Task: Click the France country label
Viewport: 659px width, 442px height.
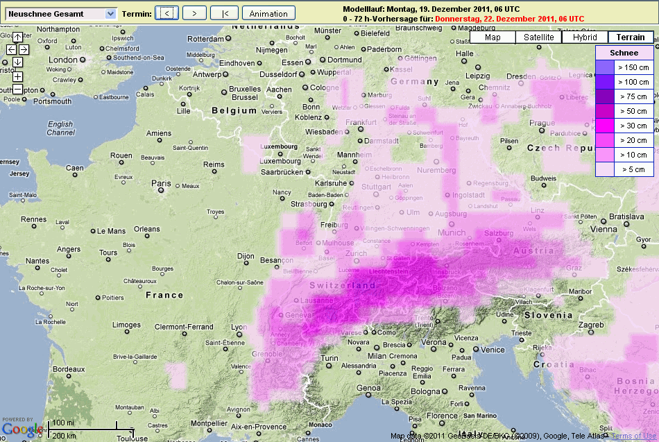Action: (x=165, y=295)
